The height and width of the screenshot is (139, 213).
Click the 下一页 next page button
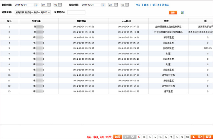pos(197,137)
